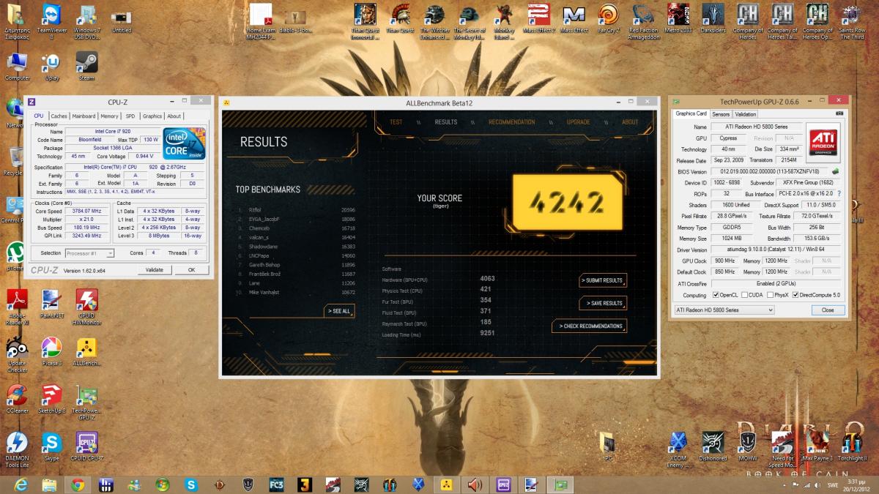Select the CPUID CPU-Z desktop shortcut

[86, 446]
